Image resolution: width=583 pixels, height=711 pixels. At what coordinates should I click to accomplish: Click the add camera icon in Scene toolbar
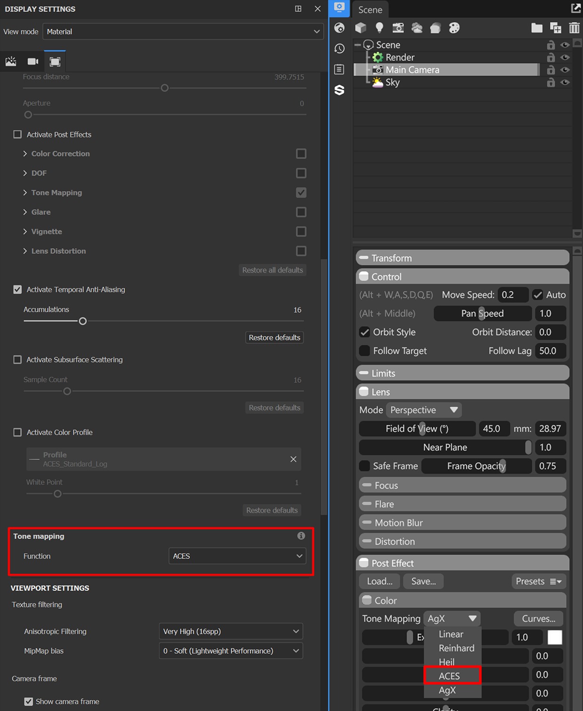(x=398, y=28)
